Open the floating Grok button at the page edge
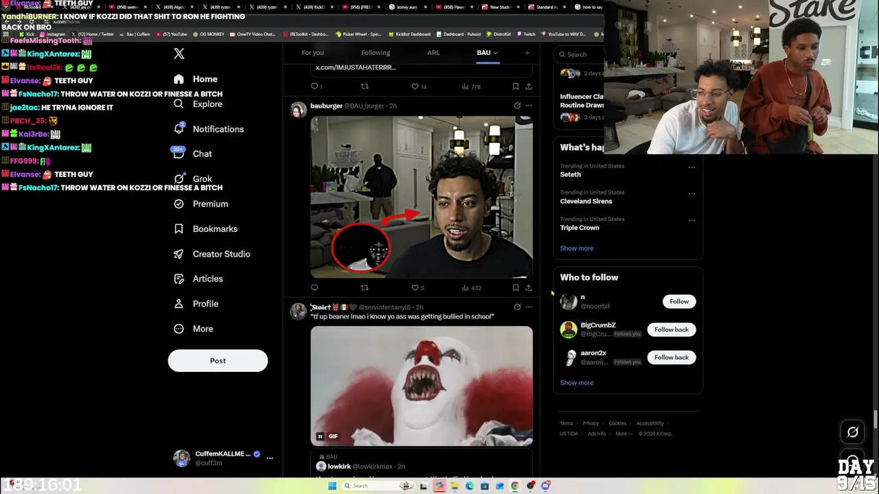The image size is (879, 494). click(852, 432)
